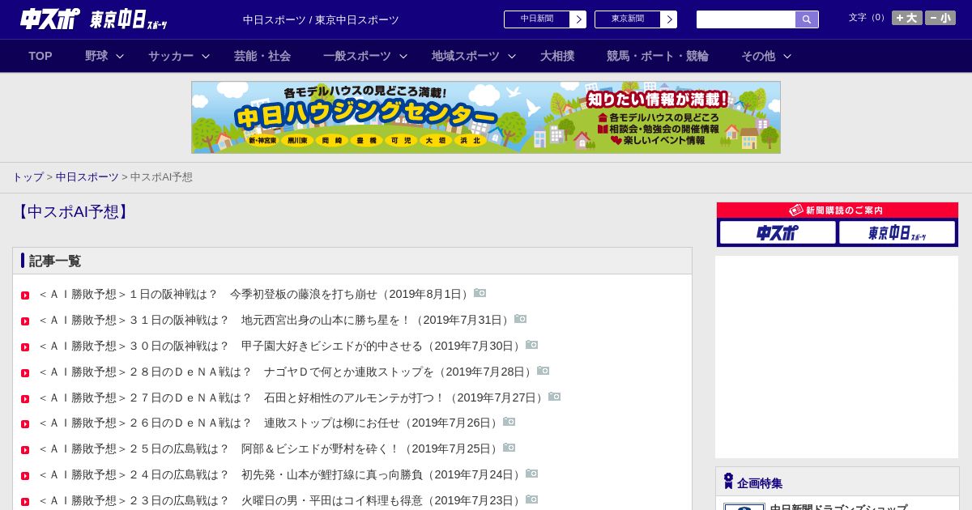The width and height of the screenshot is (972, 510).
Task: Open the 中日新聞 link button
Action: point(537,19)
